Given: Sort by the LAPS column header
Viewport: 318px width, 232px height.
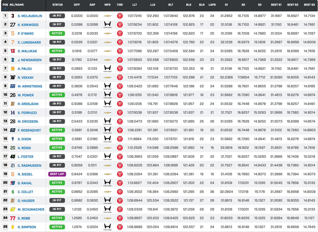Looking at the screenshot, I should [212, 5].
